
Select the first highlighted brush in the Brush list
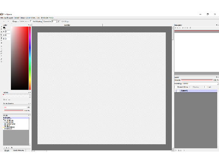[x=16, y=118]
